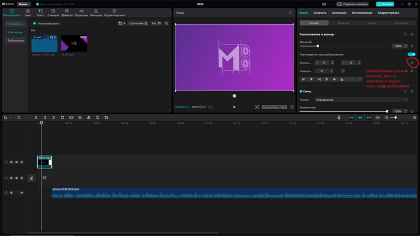Viewport: 420px width, 236px height.
Task: Click the crop tool icon
Action: point(107,117)
